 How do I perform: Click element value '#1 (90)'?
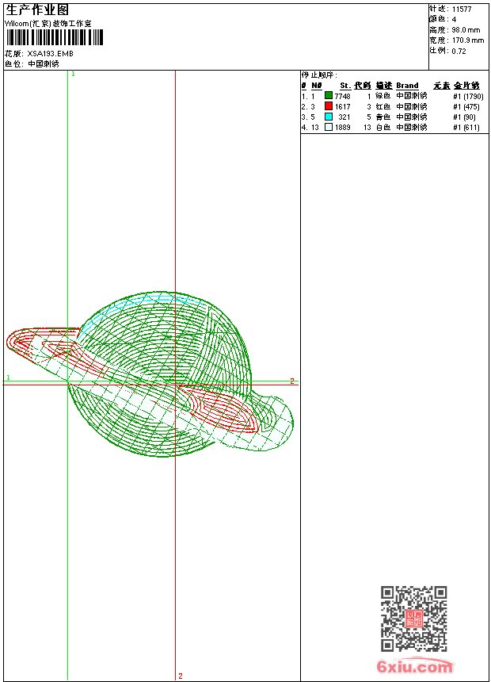tap(464, 117)
